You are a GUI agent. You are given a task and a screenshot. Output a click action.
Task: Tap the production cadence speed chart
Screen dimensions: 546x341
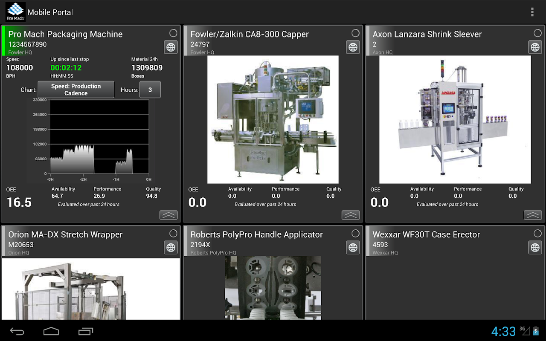click(99, 136)
